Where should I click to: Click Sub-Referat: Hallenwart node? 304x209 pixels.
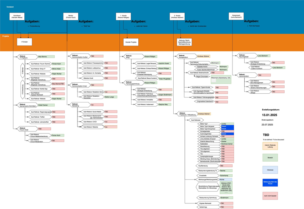click(x=147, y=105)
